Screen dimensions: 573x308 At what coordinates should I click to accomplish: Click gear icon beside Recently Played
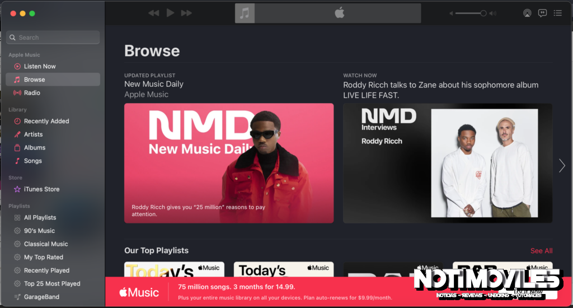[17, 270]
